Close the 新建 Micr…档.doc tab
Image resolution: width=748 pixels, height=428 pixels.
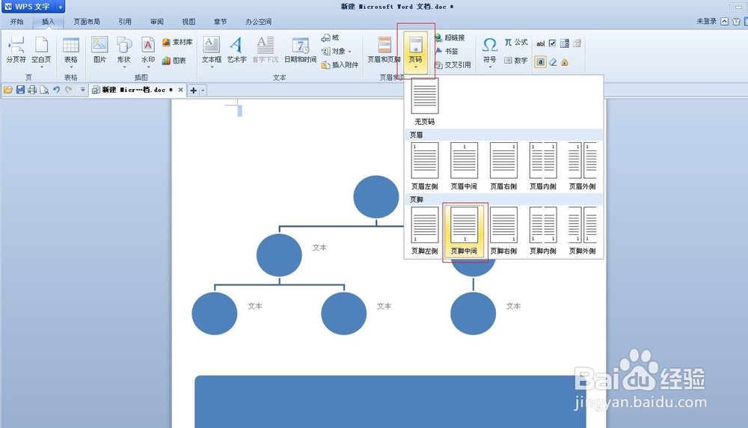[x=180, y=90]
